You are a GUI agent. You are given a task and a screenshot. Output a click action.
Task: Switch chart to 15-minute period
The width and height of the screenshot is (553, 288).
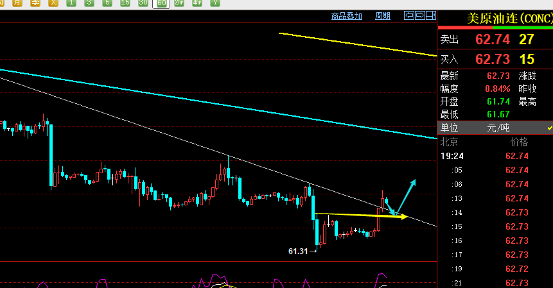pos(125,3)
